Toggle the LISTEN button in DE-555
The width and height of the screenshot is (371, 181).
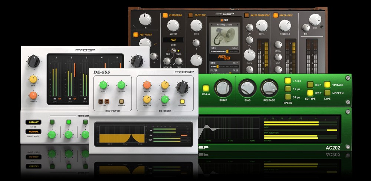coord(121,101)
